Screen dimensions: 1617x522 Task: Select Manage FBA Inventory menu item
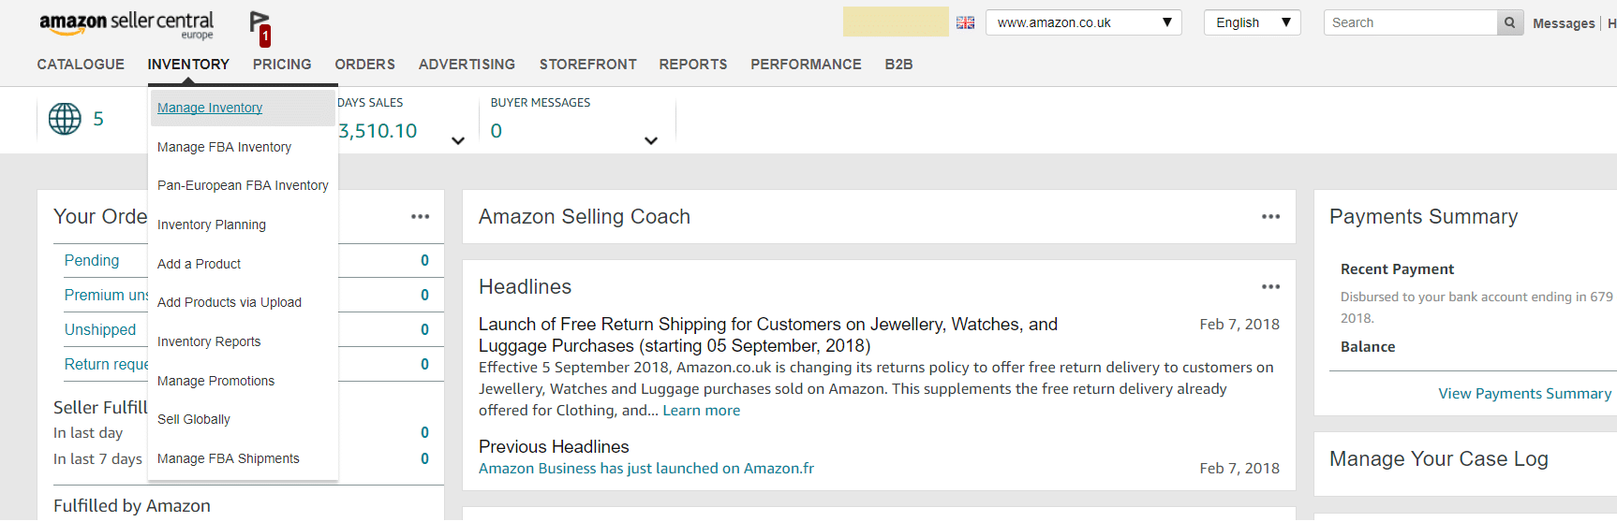click(x=224, y=147)
